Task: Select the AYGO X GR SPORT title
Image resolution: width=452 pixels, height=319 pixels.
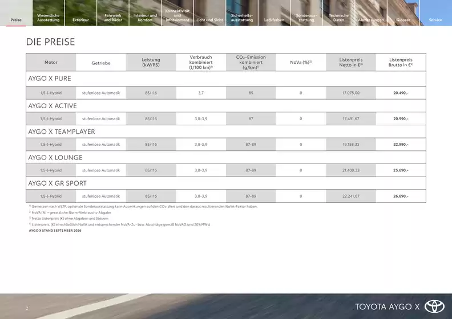Action: (x=58, y=183)
